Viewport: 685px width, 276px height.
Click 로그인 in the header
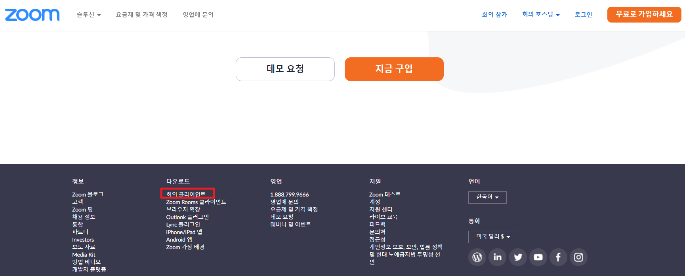[x=583, y=15]
